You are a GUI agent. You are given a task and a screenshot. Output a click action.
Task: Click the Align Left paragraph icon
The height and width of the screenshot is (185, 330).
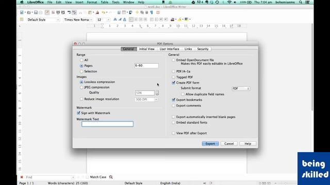pyautogui.click(x=131, y=20)
